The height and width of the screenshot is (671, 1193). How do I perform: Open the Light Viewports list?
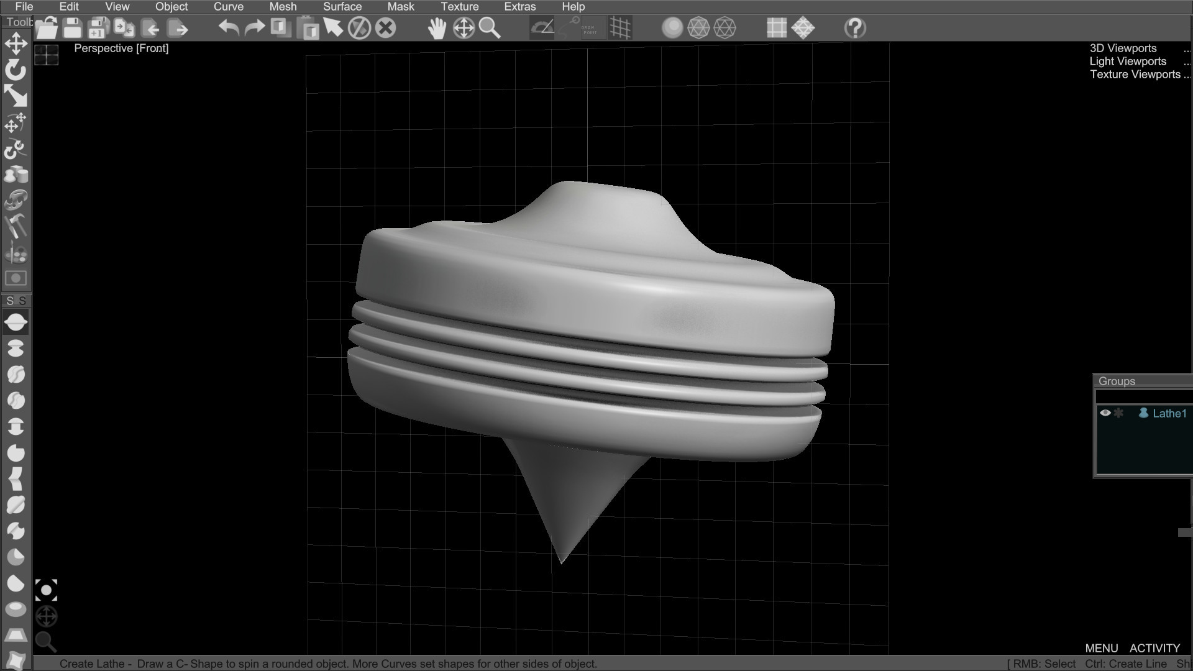(x=1127, y=61)
